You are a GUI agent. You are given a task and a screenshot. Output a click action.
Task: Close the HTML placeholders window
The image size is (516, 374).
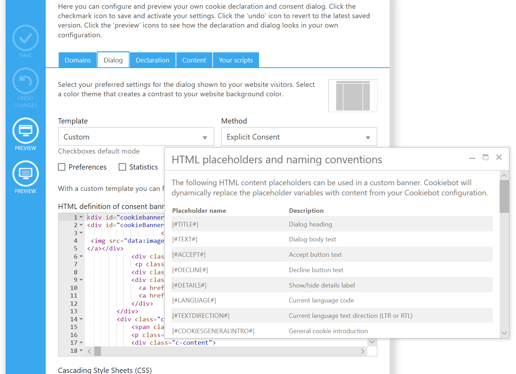point(499,157)
